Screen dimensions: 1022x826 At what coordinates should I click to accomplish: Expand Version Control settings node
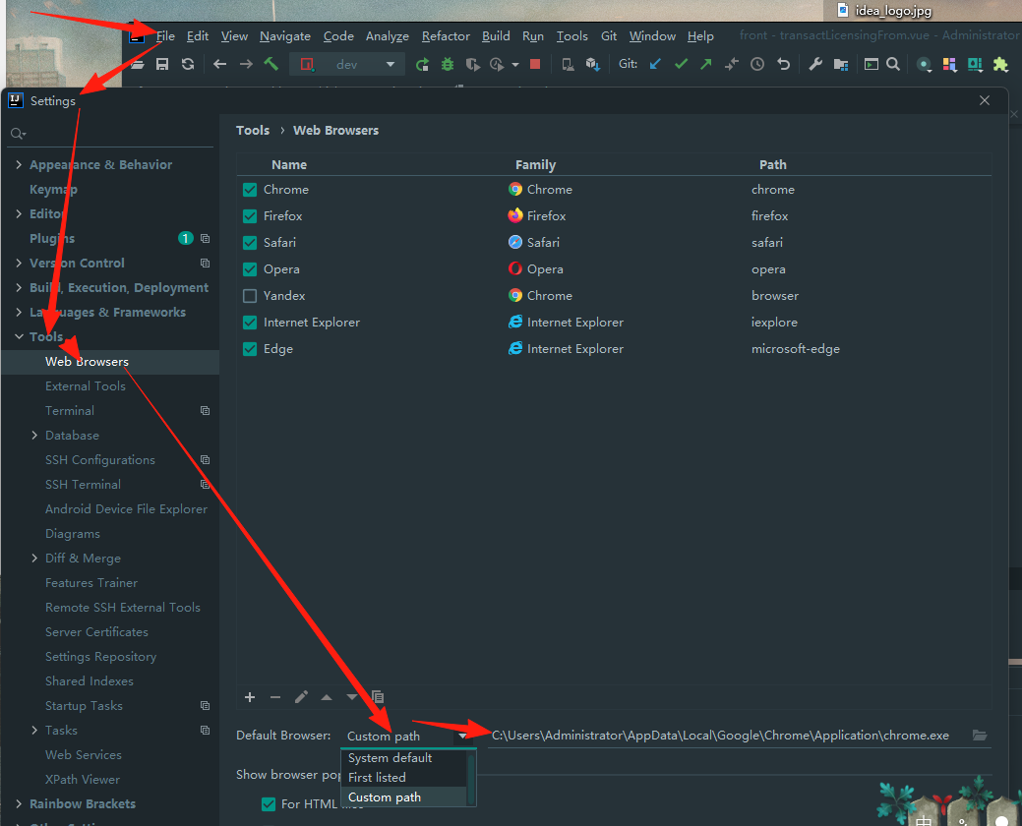(x=19, y=264)
